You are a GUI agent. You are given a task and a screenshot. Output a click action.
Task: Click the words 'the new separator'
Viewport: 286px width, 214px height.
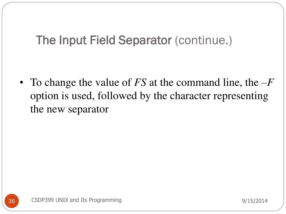point(69,109)
